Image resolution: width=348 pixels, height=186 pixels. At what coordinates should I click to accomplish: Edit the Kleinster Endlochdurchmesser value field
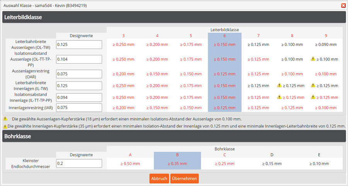coord(79,164)
